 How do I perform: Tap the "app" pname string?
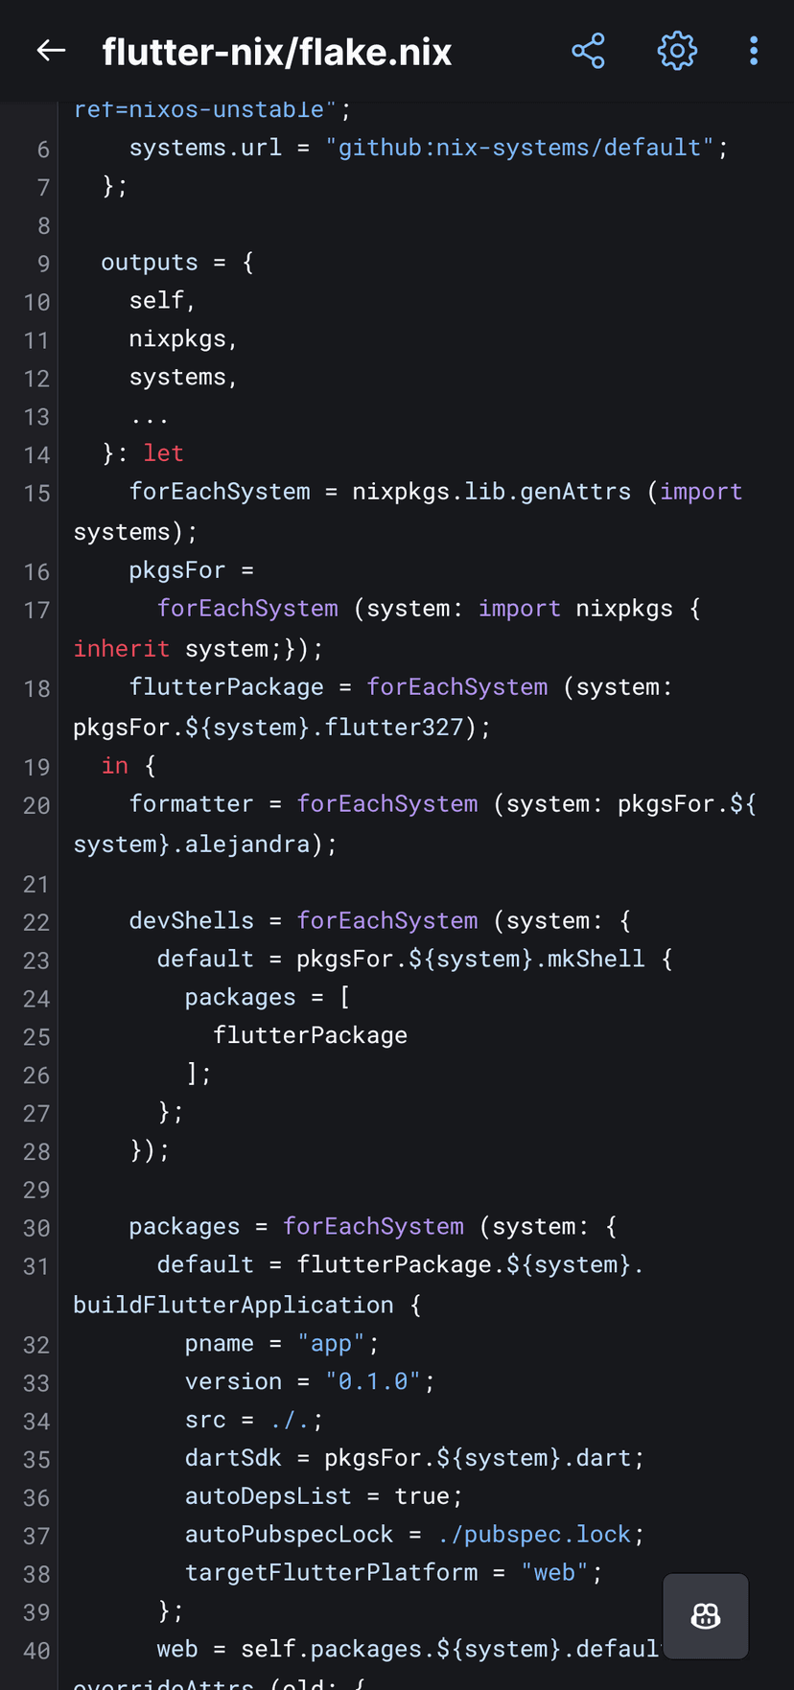(331, 1343)
